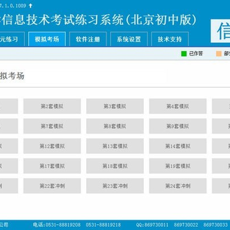This screenshot has width=230, height=230.
Task: Go to the 技术支持 tab
Action: pos(170,39)
